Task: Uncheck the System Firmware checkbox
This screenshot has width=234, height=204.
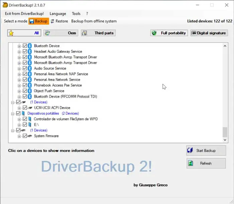Action: click(x=25, y=136)
